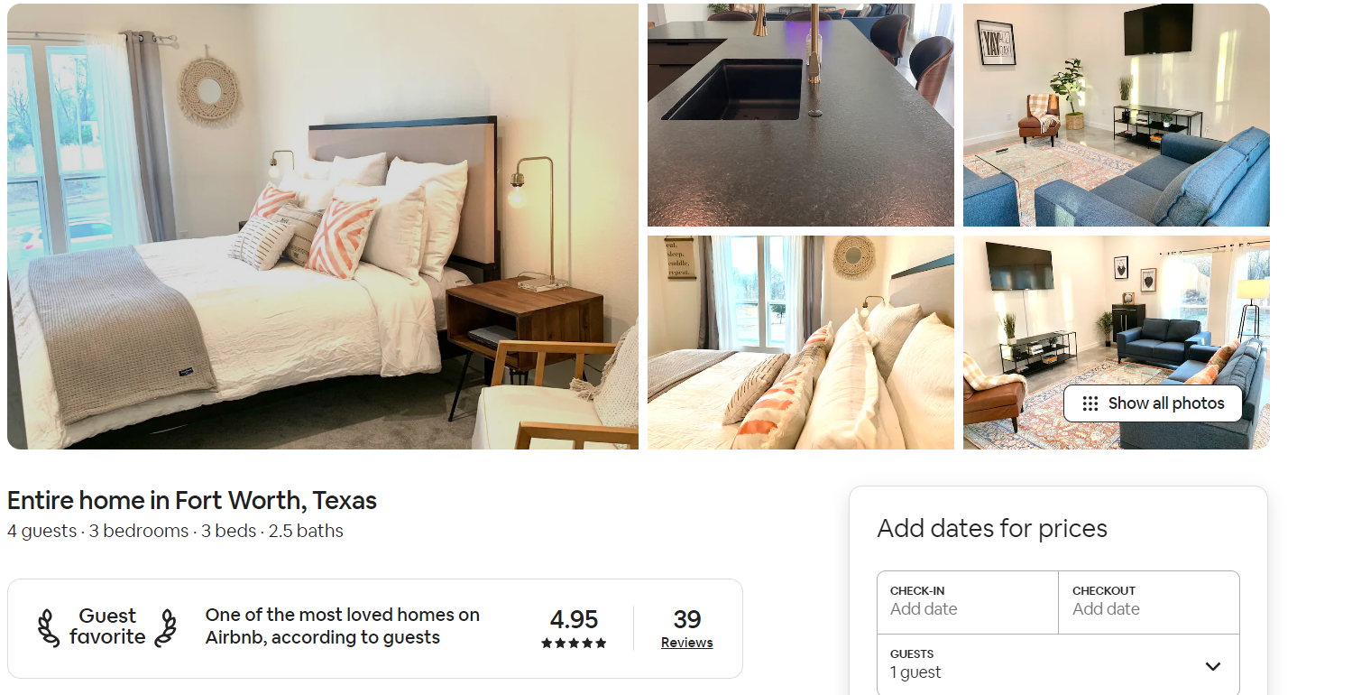Viewport: 1352px width, 695px height.
Task: Open the kitchen sink countertop photo
Action: click(x=801, y=115)
